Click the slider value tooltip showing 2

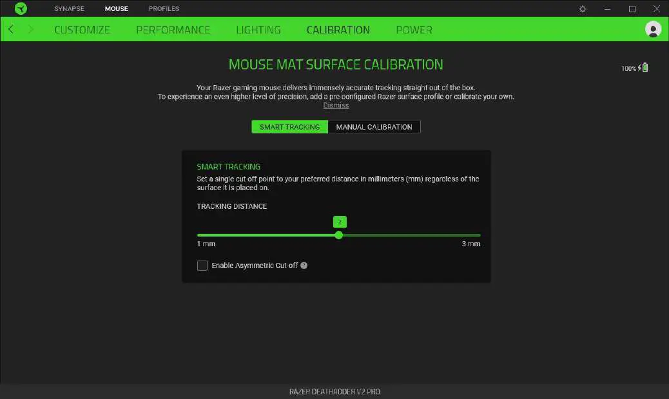340,222
